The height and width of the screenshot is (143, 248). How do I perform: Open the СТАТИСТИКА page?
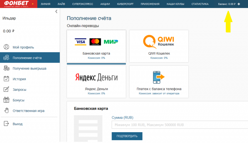click(x=200, y=4)
